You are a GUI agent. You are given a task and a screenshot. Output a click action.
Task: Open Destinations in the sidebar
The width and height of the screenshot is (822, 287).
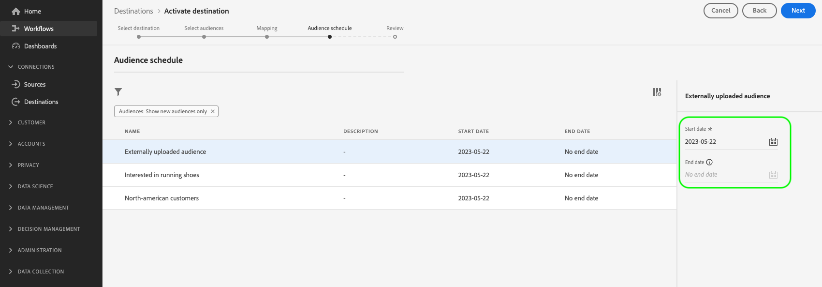(x=41, y=102)
